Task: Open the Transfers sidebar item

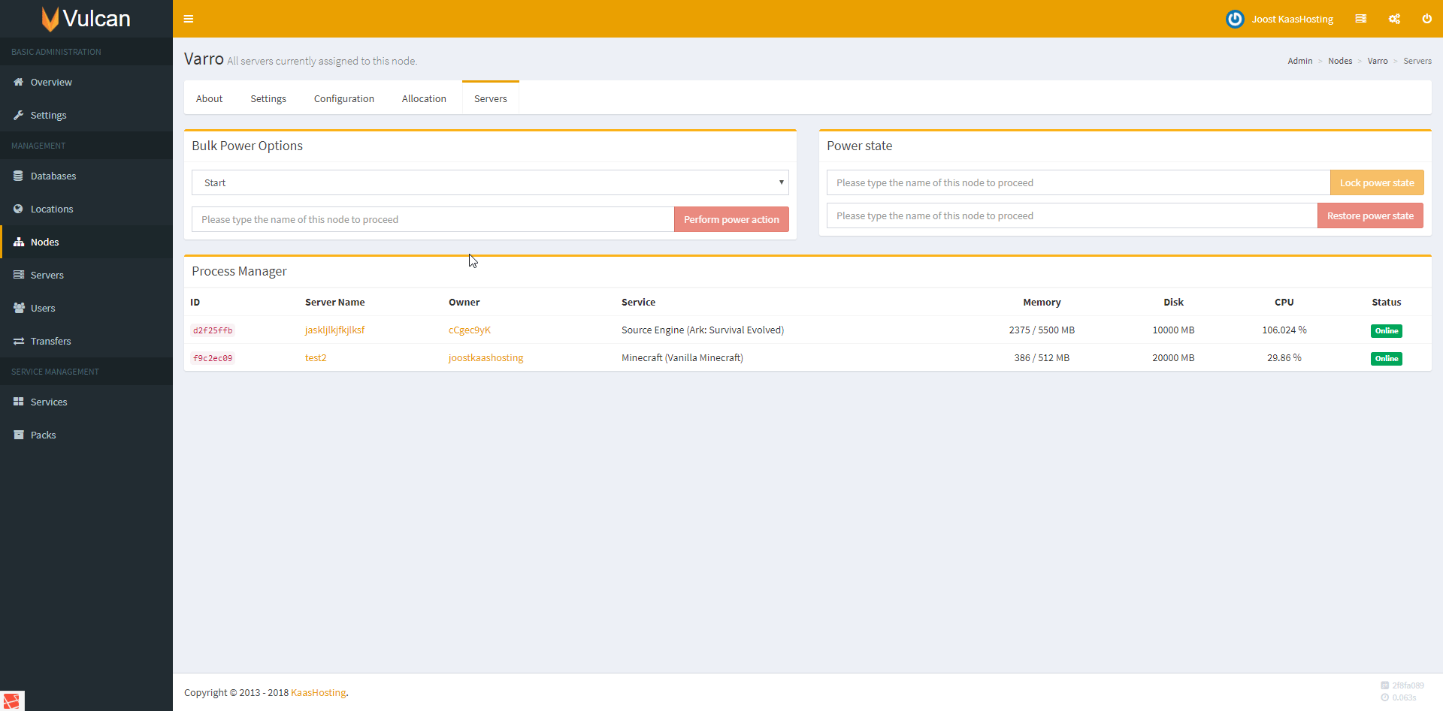Action: tap(50, 341)
